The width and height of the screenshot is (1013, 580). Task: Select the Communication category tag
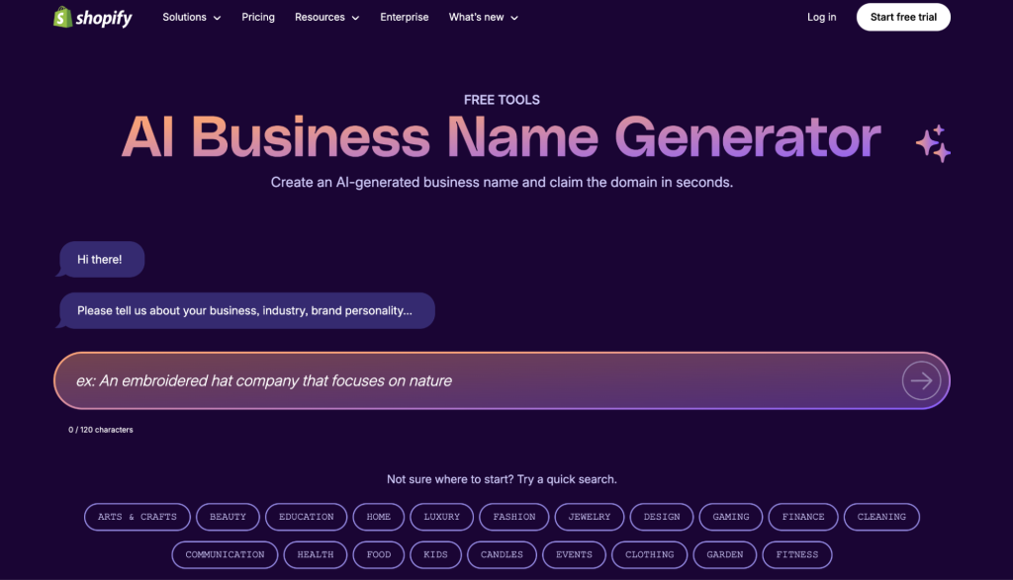point(225,555)
